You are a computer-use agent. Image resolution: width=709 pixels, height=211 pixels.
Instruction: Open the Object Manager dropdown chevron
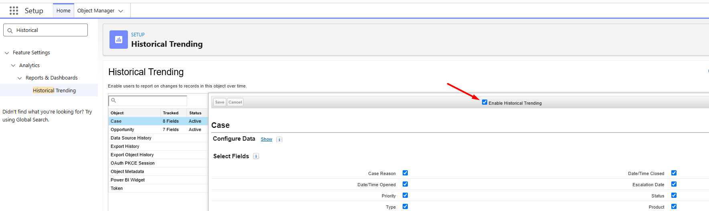[121, 11]
